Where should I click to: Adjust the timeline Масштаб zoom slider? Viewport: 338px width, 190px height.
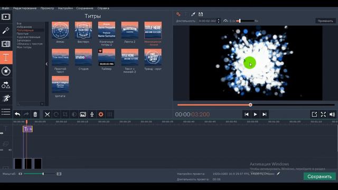coord(39,174)
